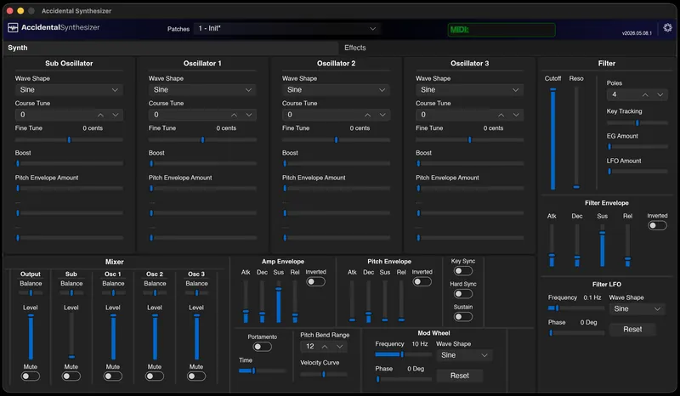The width and height of the screenshot is (680, 396).
Task: Toggle Output channel Mute switch
Action: tap(31, 376)
